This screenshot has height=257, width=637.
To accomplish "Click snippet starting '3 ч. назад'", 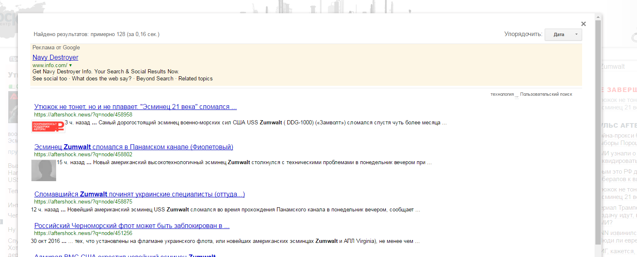I will (x=256, y=123).
